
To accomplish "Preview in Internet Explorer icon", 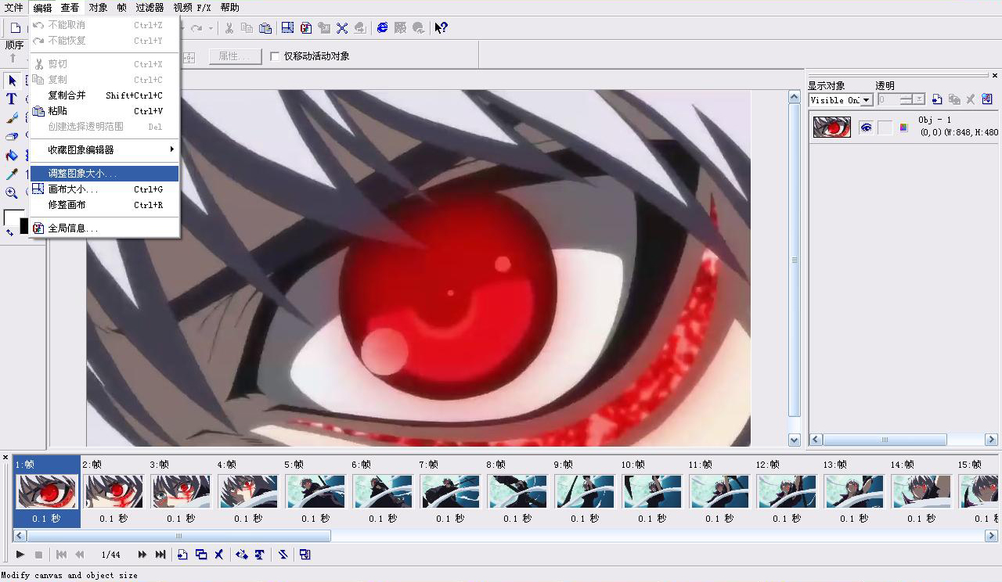I will point(382,28).
